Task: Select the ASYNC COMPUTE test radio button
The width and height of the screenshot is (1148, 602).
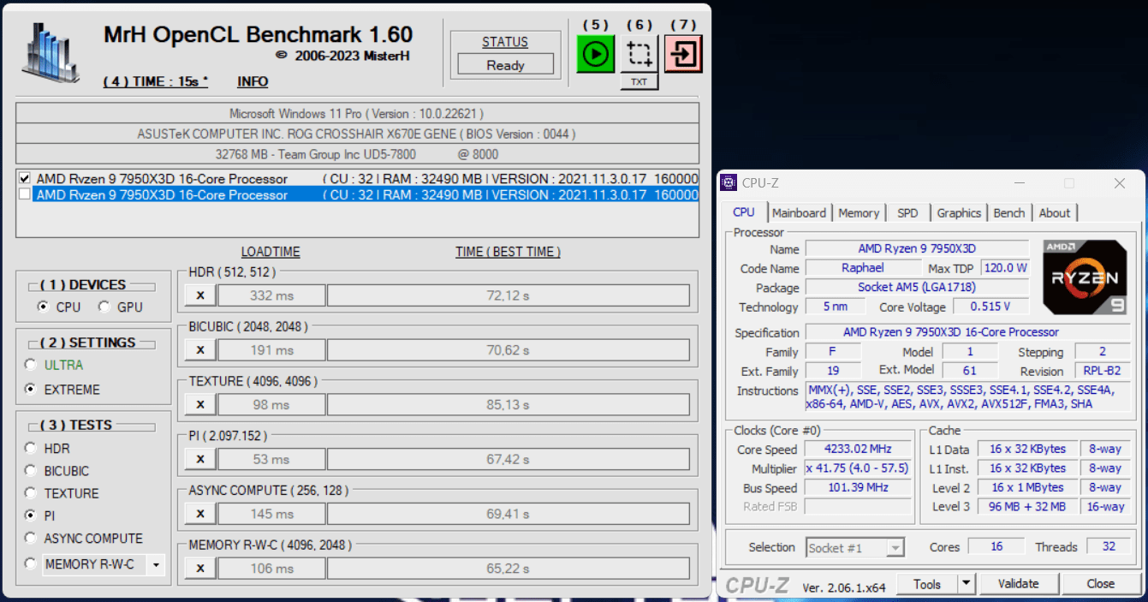Action: coord(31,538)
